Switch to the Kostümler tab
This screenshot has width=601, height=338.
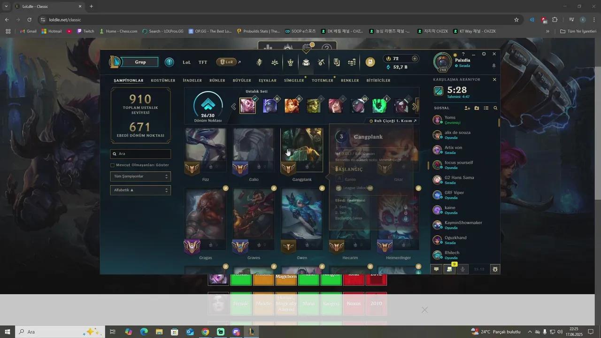163,80
